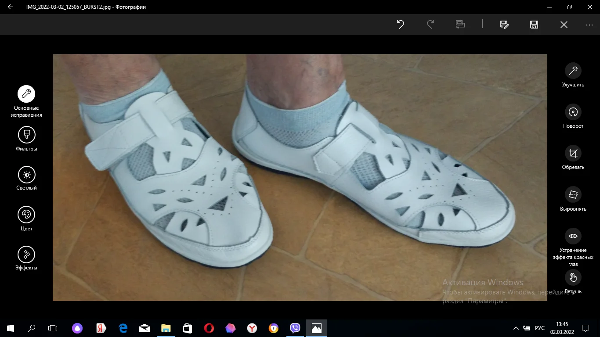Select Устранение эффекта красных глаз tool
Screen dimensions: 600x337
573,247
